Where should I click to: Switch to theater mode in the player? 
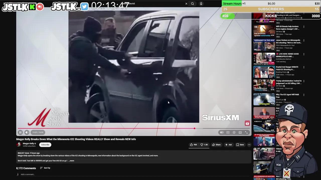coord(240,132)
